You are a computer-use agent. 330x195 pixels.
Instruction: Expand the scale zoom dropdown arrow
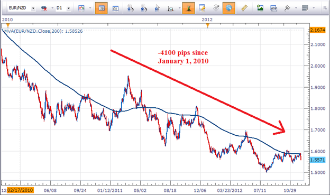pos(179,8)
